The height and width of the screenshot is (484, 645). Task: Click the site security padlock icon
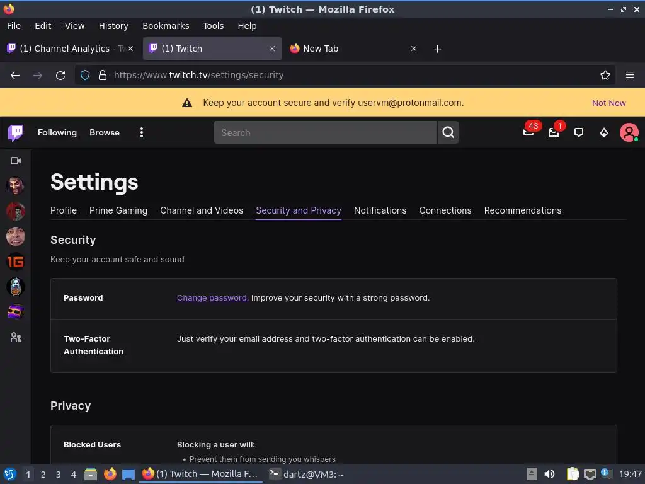click(103, 75)
